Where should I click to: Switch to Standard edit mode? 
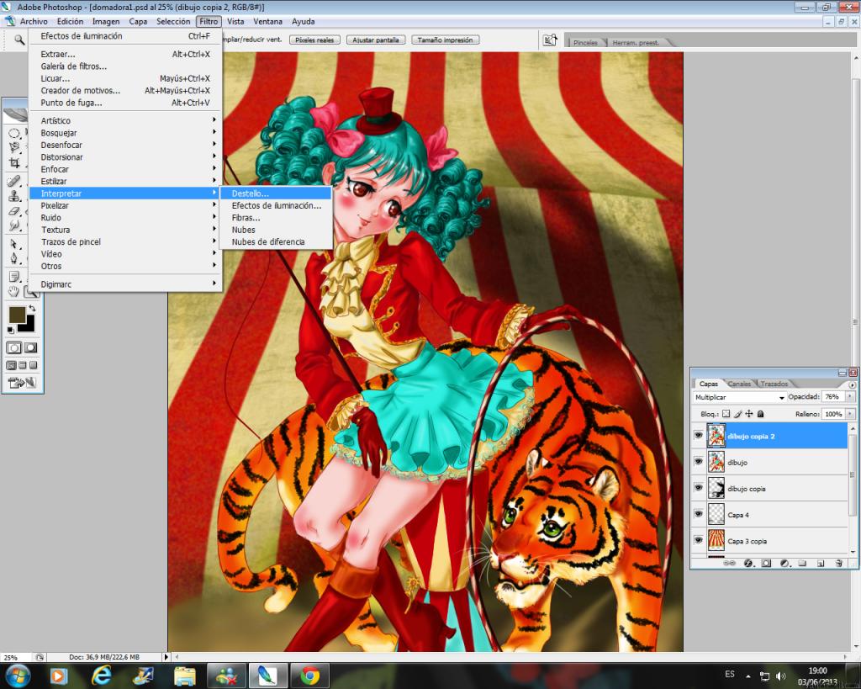coord(14,347)
